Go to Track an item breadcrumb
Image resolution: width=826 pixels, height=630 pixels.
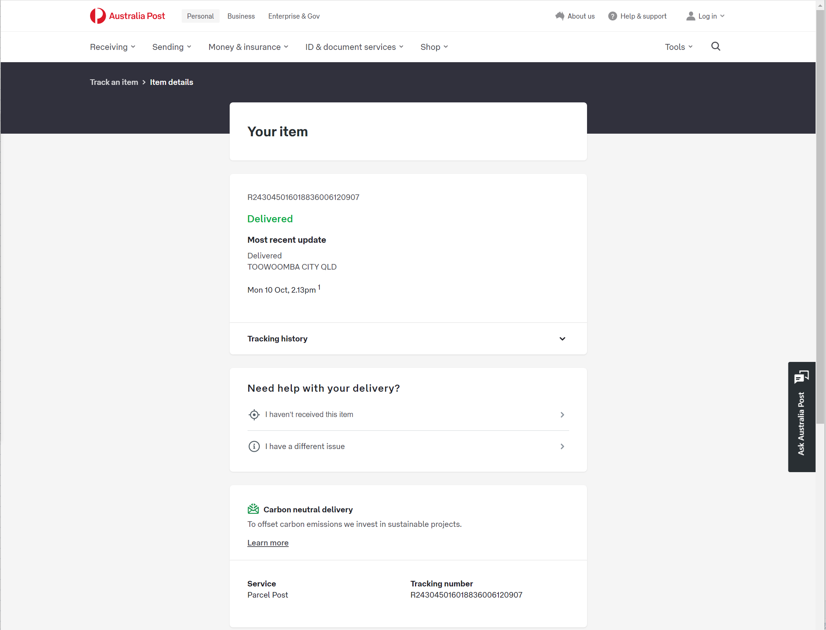(x=114, y=82)
